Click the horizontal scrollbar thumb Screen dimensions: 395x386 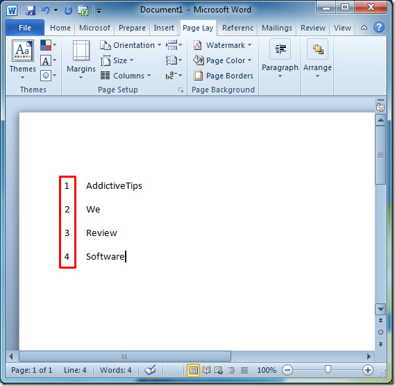(x=125, y=357)
